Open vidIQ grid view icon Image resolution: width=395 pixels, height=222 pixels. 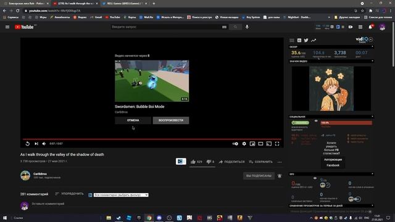pyautogui.click(x=292, y=40)
